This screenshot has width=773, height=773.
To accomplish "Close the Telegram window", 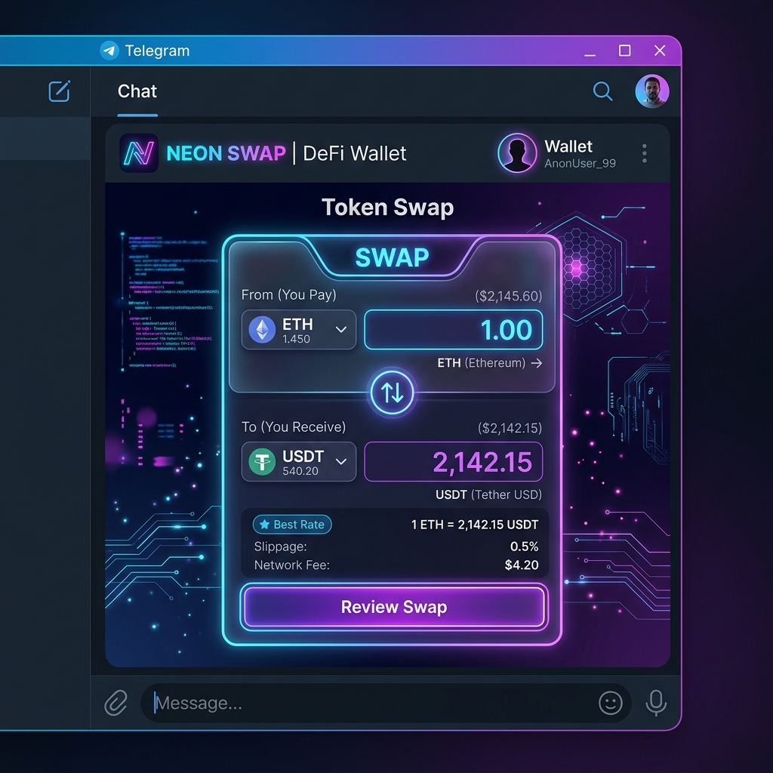I will [660, 51].
